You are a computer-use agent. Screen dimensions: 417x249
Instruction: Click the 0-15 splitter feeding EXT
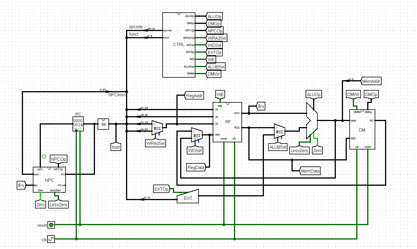146,198
